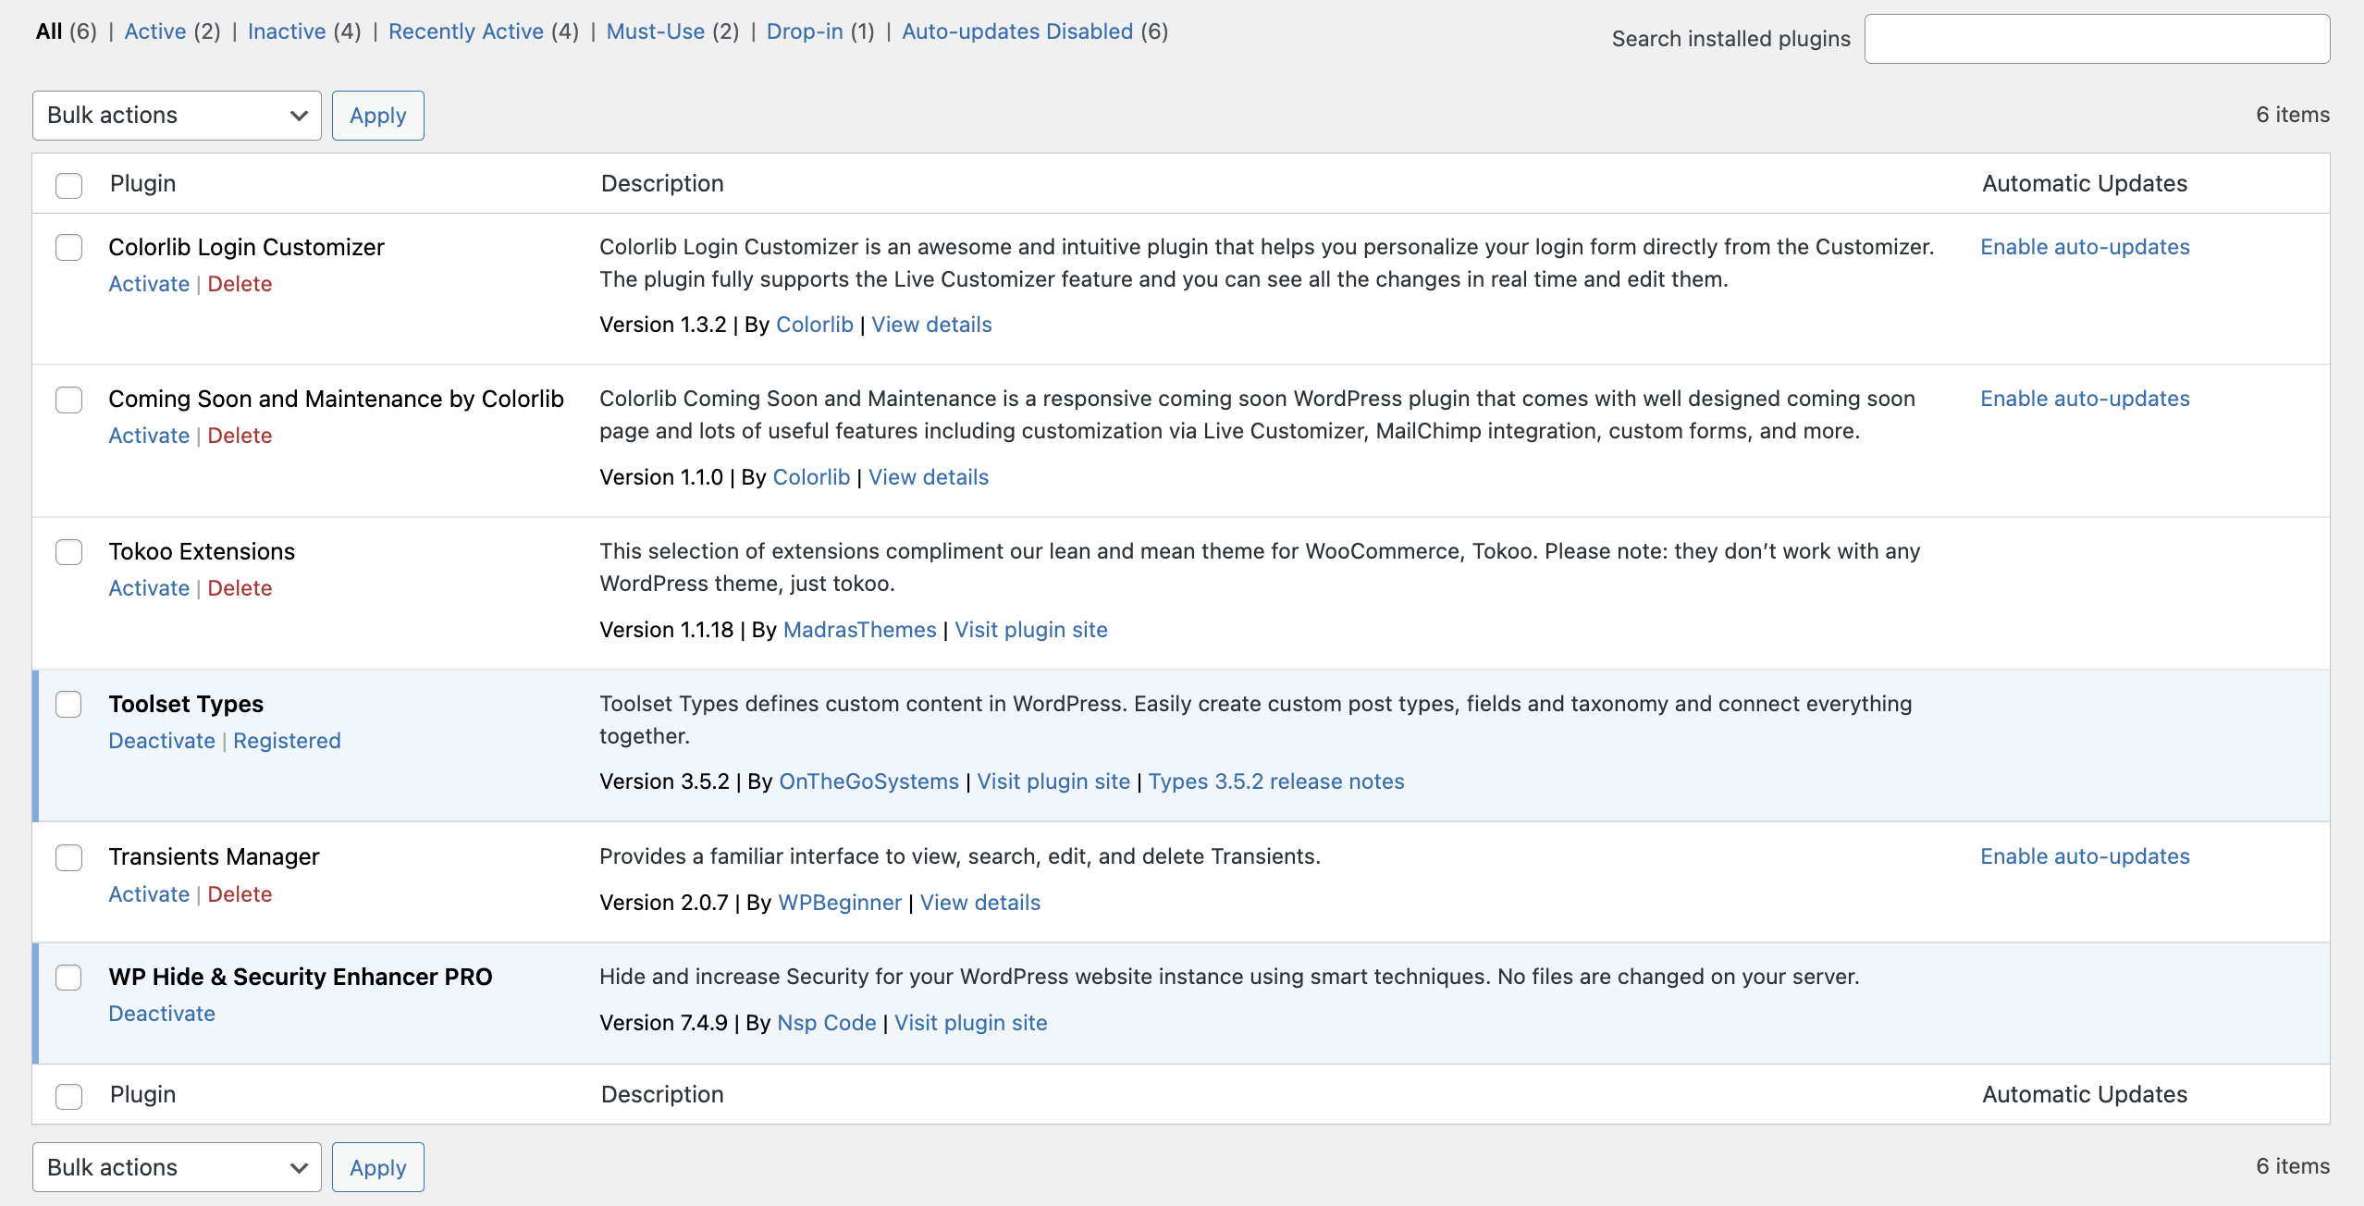This screenshot has width=2364, height=1206.
Task: Open OnTheGoSystems author link
Action: [868, 781]
